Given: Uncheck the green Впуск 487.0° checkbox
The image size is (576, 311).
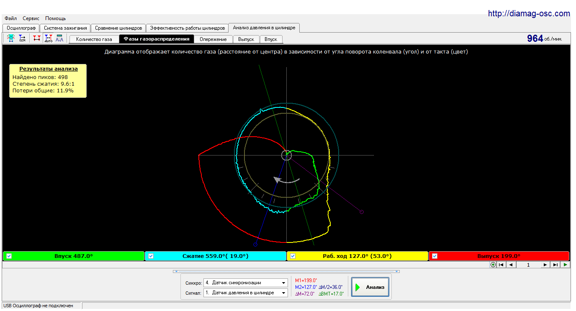Looking at the screenshot, I should coord(9,256).
